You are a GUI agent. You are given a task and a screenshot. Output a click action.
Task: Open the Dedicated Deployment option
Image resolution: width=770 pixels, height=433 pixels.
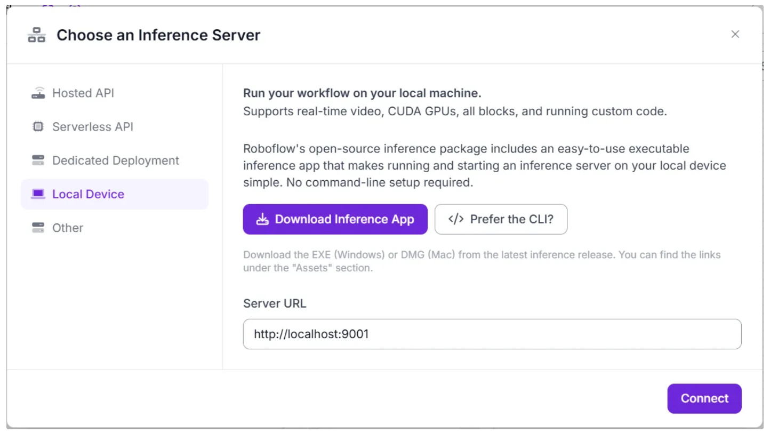116,161
